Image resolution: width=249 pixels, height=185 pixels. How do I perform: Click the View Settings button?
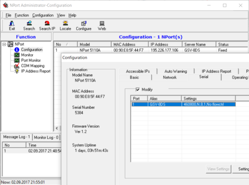pos(219,169)
